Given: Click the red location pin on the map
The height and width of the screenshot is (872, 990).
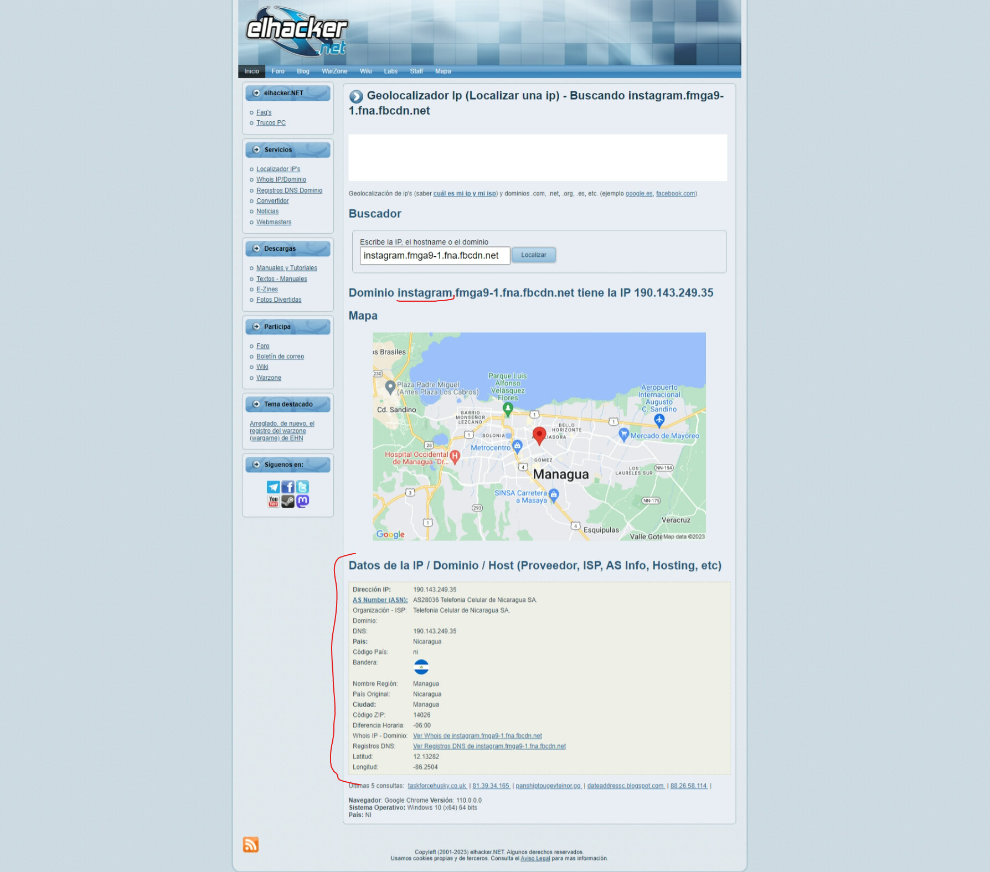Looking at the screenshot, I should pos(539,435).
